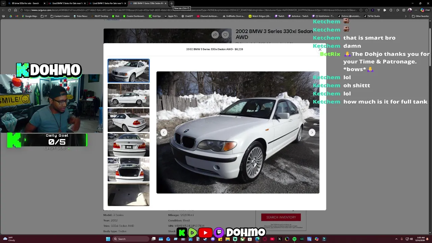Select the rear quarter thumbnail with red taillights
Viewport: 432px width, 243px height.
128,120
